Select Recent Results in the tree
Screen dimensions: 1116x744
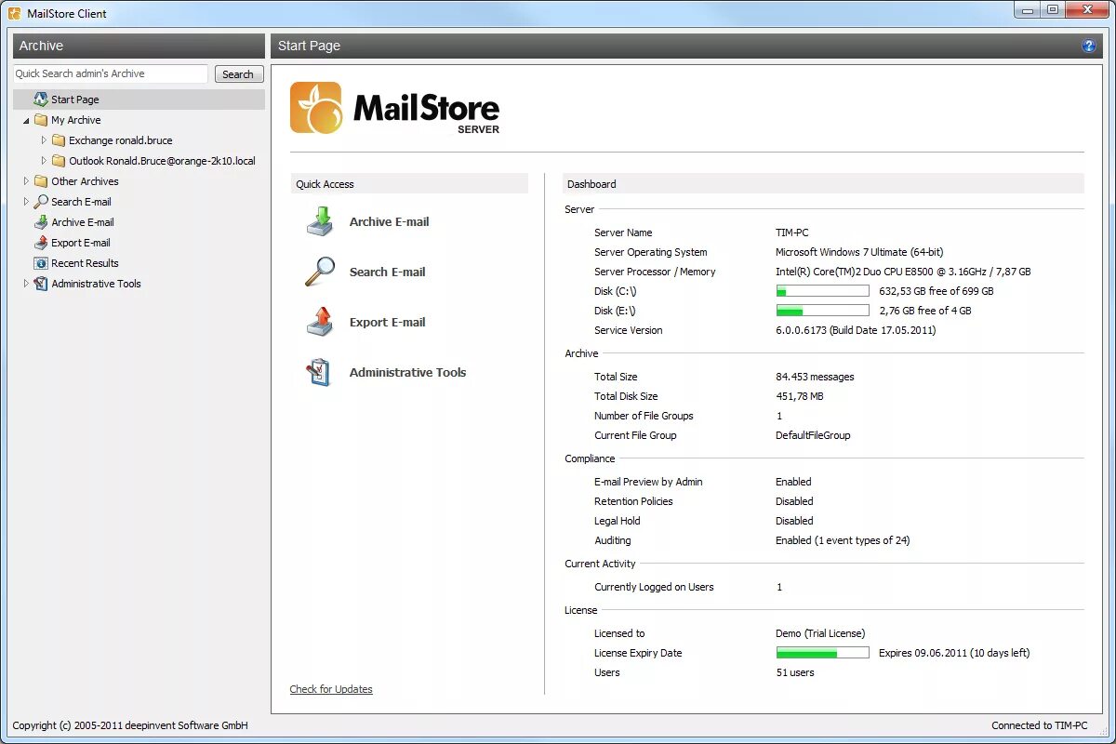point(85,263)
